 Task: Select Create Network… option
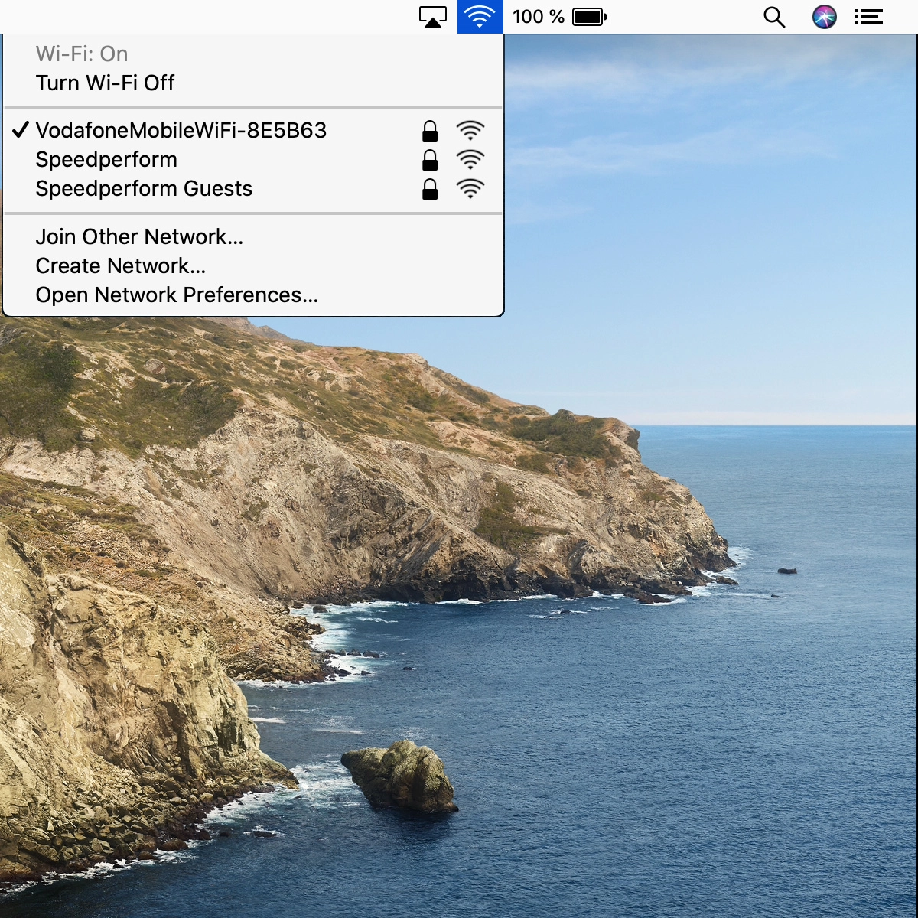[120, 266]
